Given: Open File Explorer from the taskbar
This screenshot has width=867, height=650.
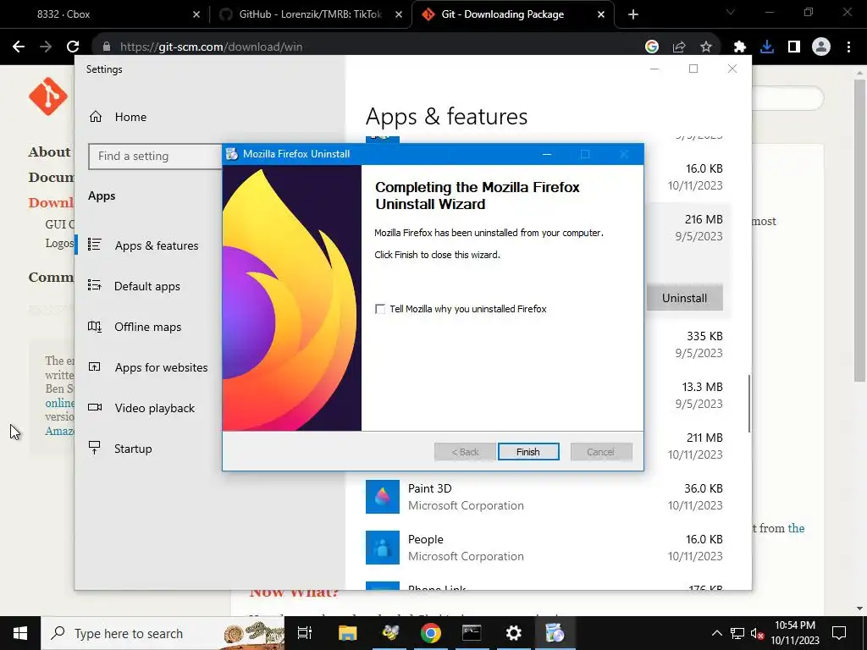Looking at the screenshot, I should pos(348,633).
